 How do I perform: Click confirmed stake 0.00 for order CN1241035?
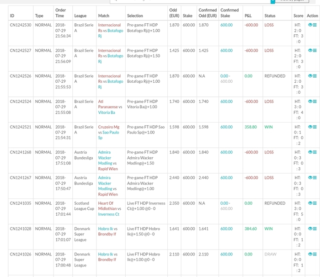224,203
